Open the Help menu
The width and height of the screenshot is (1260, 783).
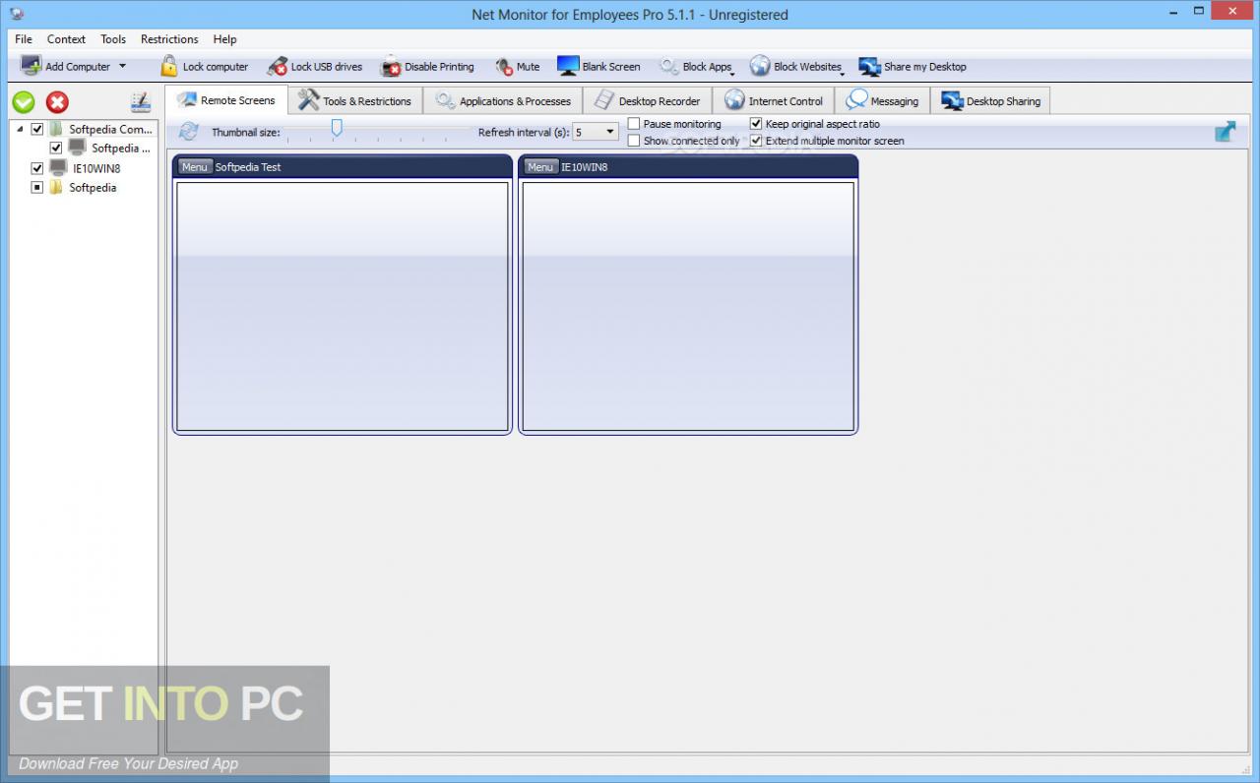[x=224, y=39]
